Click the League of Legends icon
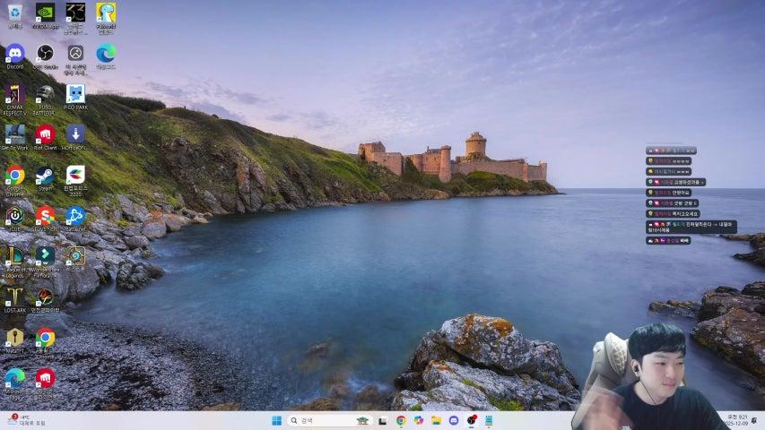Image resolution: width=765 pixels, height=430 pixels. [x=15, y=257]
